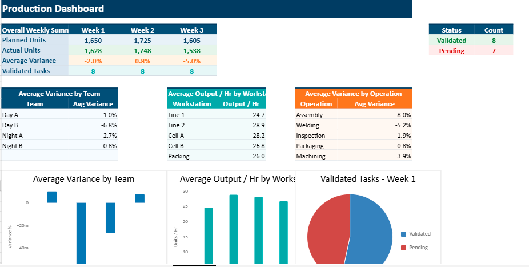Click the Workstation column header
The width and height of the screenshot is (529, 267).
[x=191, y=104]
